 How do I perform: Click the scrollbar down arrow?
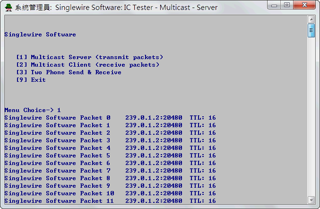point(311,200)
